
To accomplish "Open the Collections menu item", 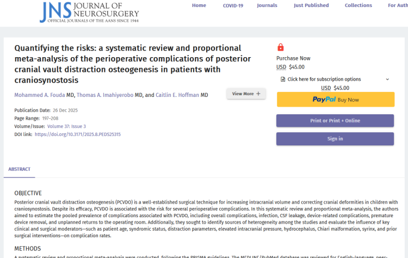I will pos(358,5).
